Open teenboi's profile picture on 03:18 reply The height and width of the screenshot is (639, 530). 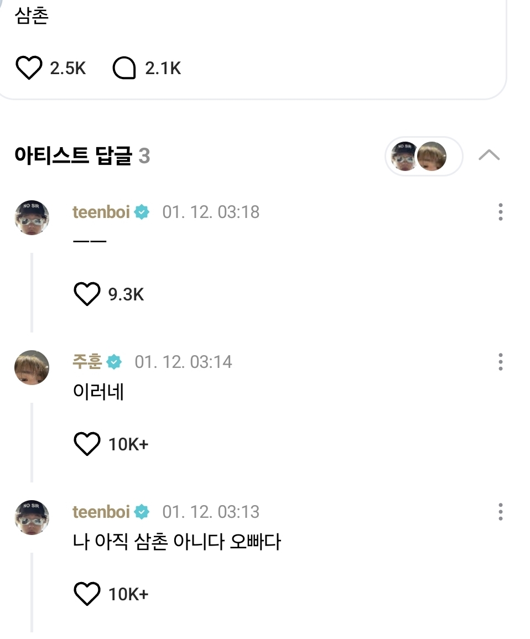click(32, 218)
